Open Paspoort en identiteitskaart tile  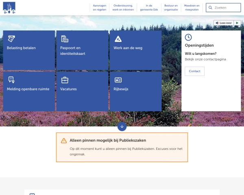pos(82,50)
